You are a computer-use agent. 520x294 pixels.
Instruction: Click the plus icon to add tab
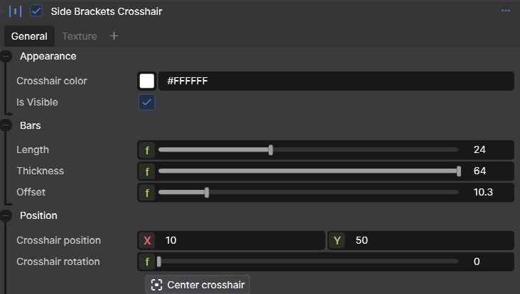point(114,35)
